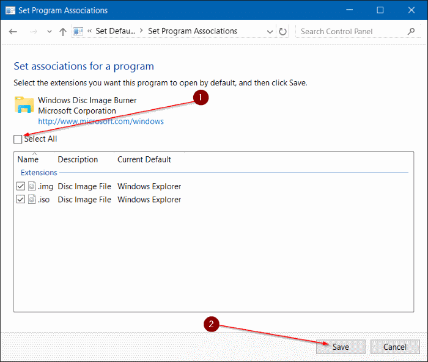Go up one level with Up arrow
This screenshot has height=362, width=428.
tap(63, 32)
